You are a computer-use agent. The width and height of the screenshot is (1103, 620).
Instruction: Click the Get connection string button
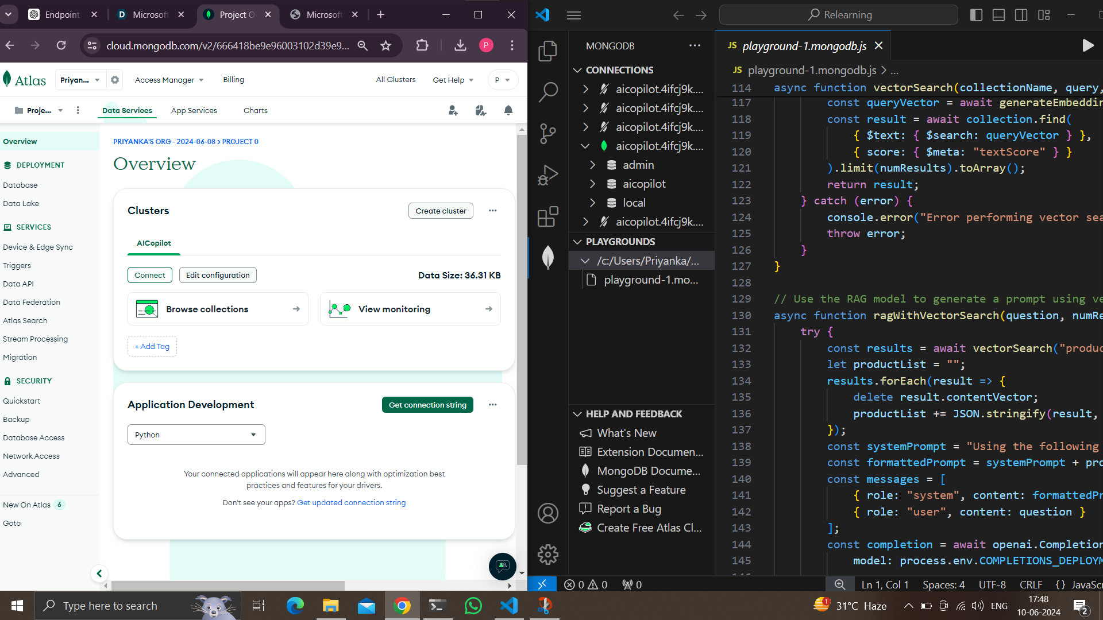pyautogui.click(x=427, y=405)
